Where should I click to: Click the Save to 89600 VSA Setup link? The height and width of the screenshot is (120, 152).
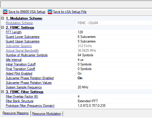point(27,12)
